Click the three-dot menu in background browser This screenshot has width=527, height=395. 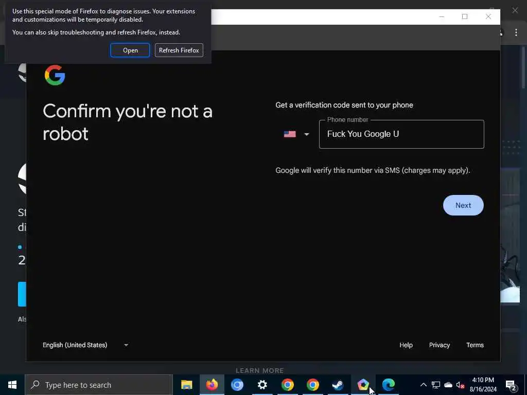(x=516, y=32)
